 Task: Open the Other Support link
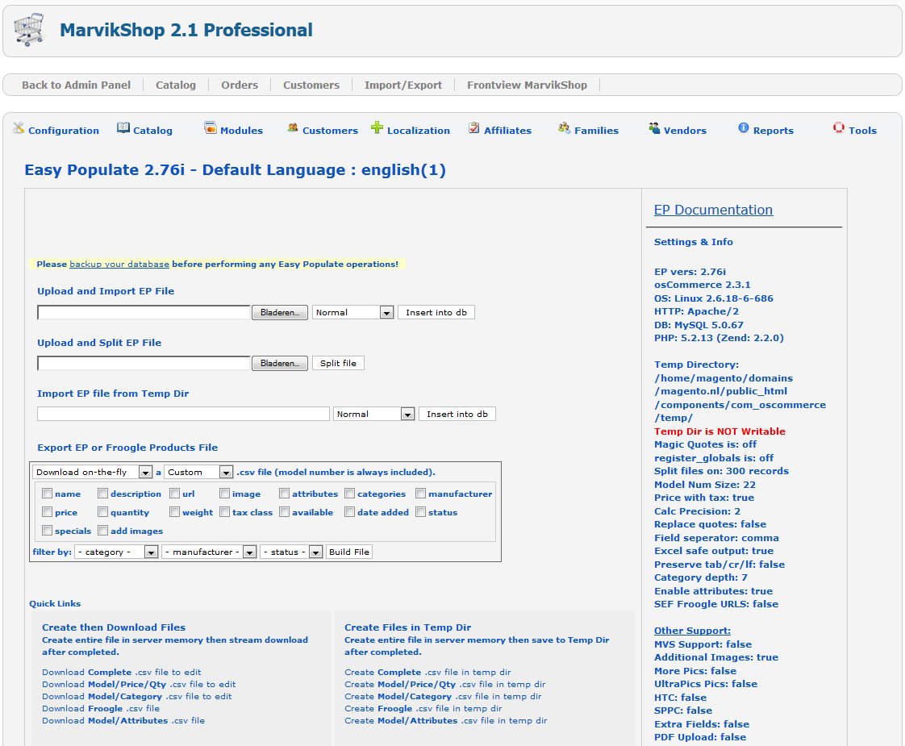pyautogui.click(x=692, y=631)
